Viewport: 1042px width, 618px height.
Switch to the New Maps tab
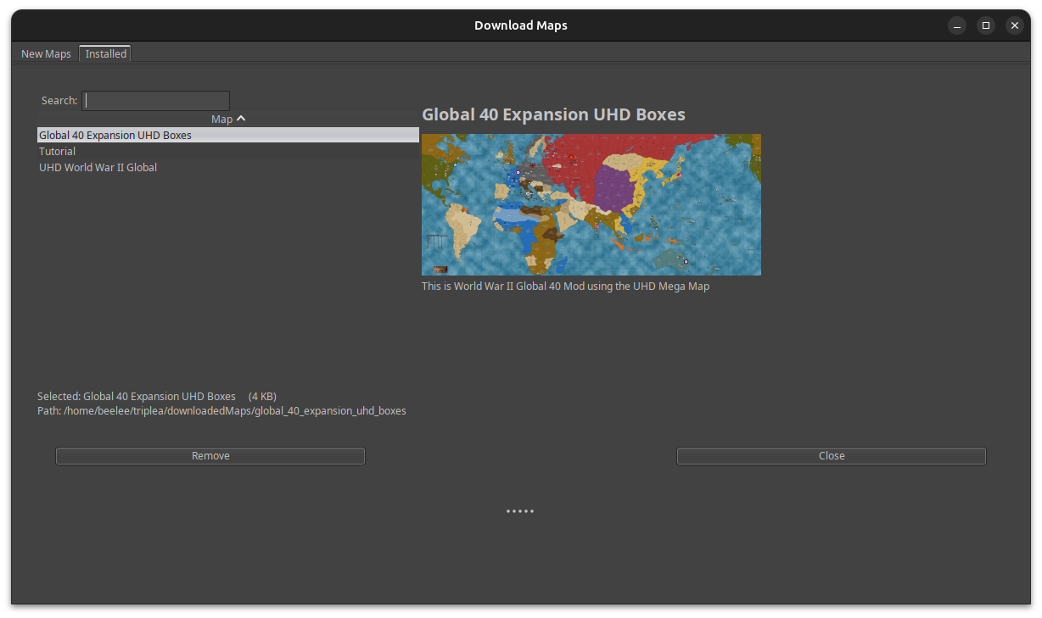pyautogui.click(x=46, y=53)
